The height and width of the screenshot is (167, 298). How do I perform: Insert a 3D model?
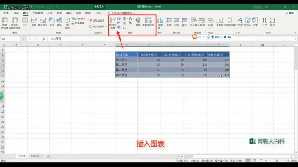(67, 23)
